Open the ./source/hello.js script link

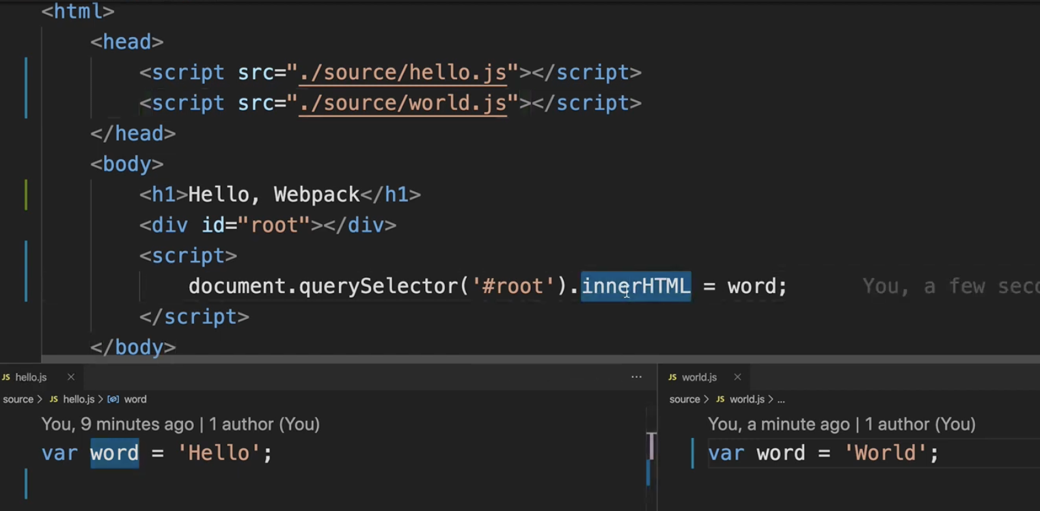tap(403, 72)
